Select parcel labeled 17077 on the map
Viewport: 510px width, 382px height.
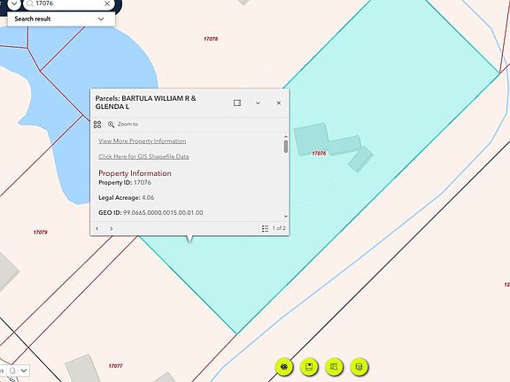tap(115, 366)
